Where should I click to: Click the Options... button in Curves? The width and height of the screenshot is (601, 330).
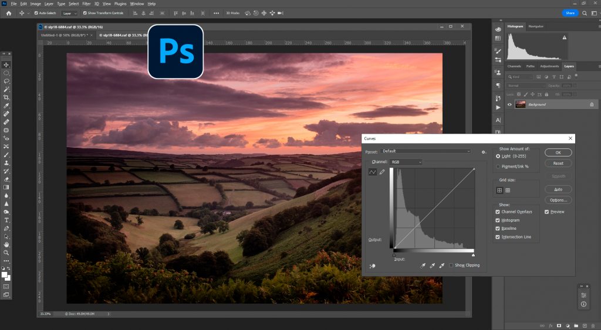(558, 200)
